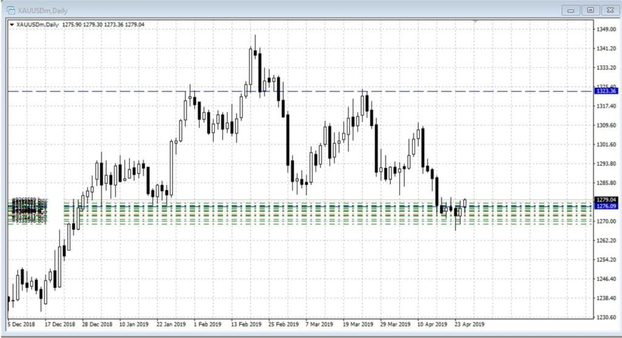The height and width of the screenshot is (338, 622).
Task: Click the 1279.04 current price label
Action: (x=607, y=200)
